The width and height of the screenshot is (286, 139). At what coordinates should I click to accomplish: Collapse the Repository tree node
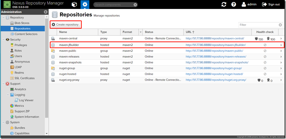click(3, 17)
